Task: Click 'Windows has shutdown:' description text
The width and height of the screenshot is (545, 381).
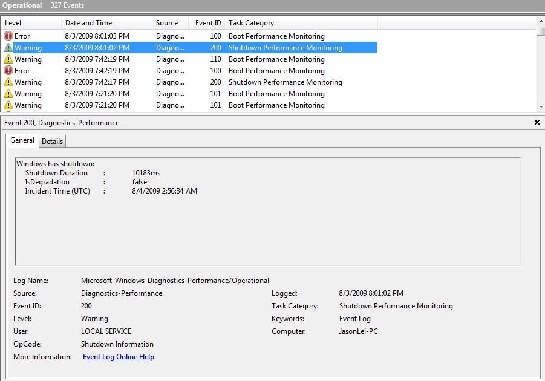Action: pos(55,164)
